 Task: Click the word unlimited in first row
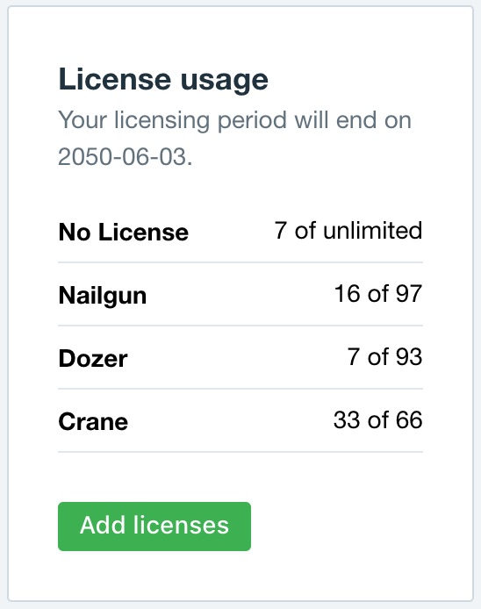click(372, 230)
